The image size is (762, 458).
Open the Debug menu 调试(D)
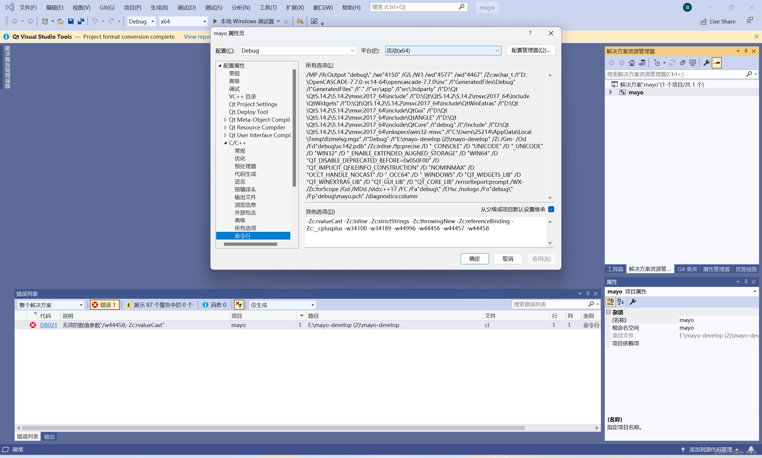(x=186, y=7)
